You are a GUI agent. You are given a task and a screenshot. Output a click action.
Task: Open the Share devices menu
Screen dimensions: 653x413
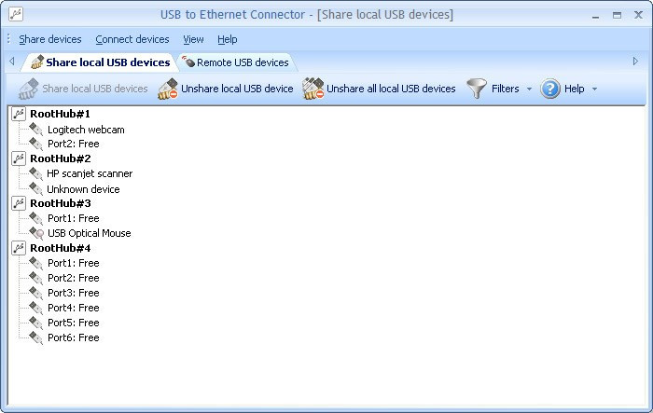coord(50,39)
